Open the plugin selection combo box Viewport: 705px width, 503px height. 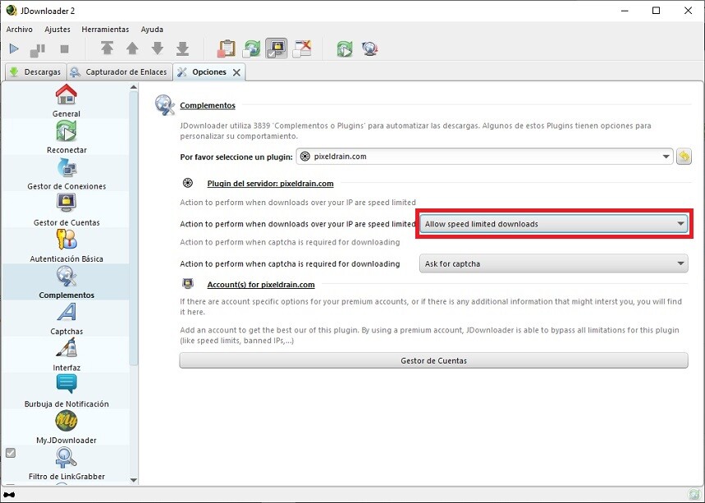pyautogui.click(x=485, y=157)
